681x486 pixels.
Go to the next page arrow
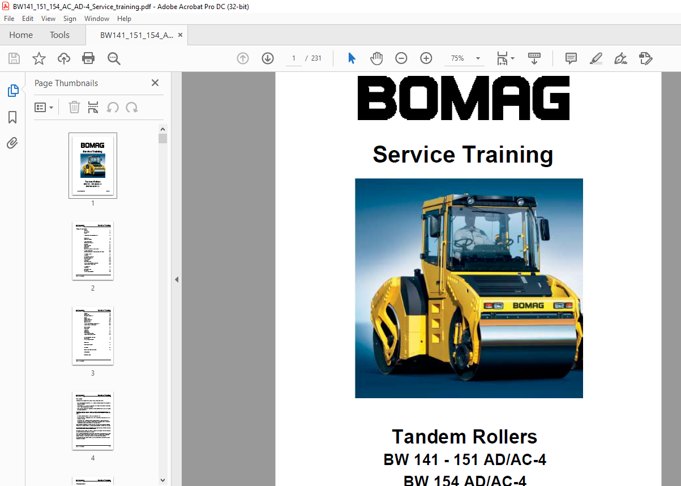pos(268,58)
